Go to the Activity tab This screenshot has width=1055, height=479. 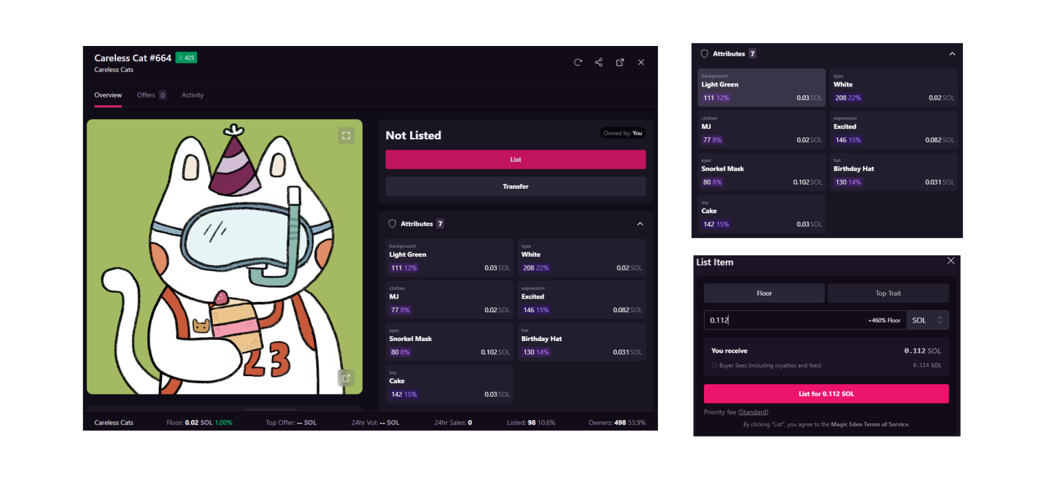[x=192, y=95]
